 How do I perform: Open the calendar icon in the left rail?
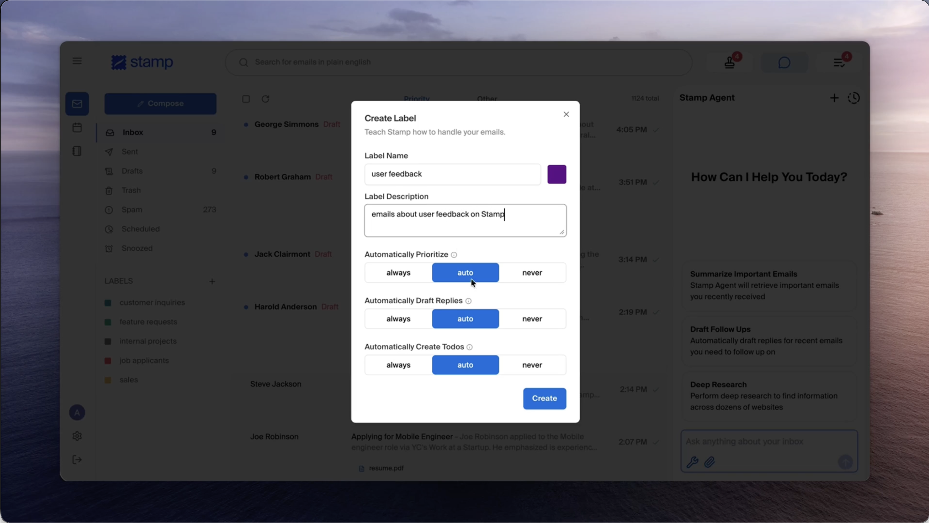(77, 127)
